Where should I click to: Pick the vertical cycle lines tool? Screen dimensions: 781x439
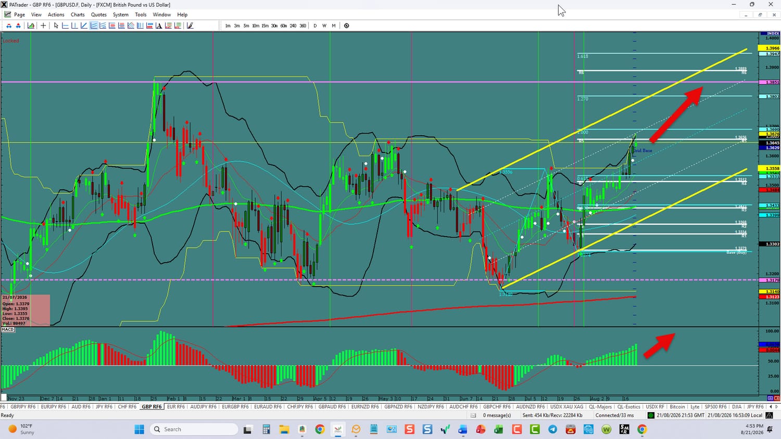[x=140, y=25]
